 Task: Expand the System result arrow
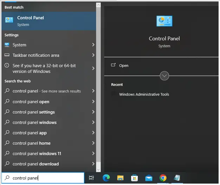click(93, 45)
